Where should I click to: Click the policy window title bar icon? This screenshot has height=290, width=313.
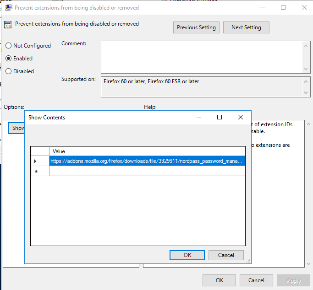(x=8, y=8)
